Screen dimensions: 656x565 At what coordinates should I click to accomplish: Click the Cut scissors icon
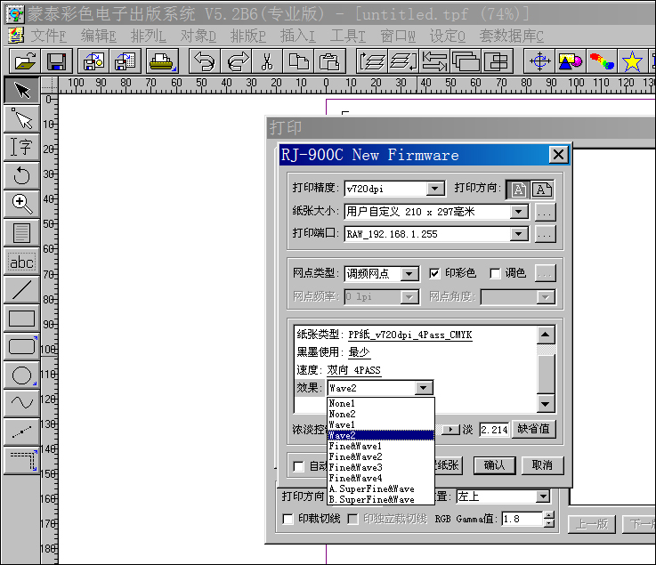pyautogui.click(x=267, y=62)
